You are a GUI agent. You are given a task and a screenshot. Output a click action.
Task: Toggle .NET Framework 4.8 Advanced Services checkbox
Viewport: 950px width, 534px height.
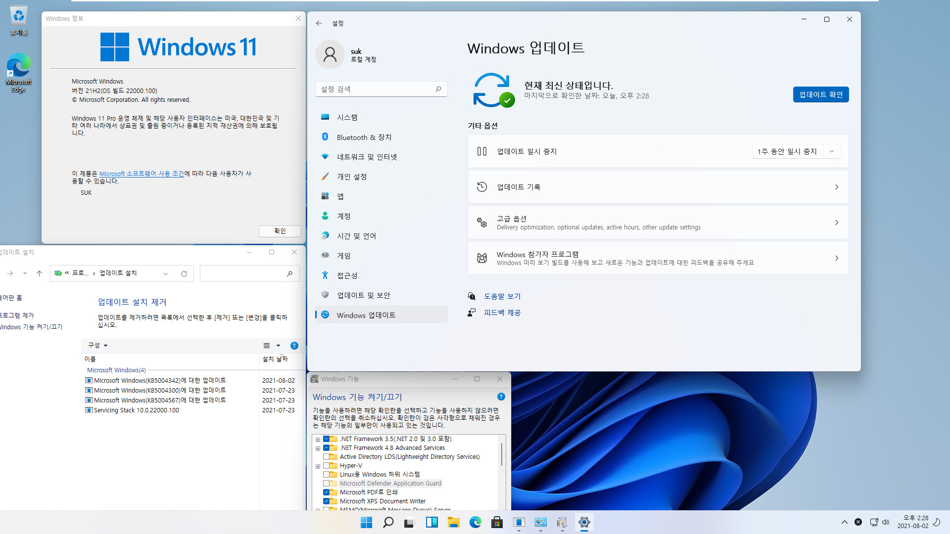(x=326, y=448)
